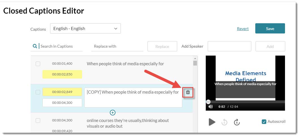Click the scrollbar up arrow in captions list

[195, 58]
